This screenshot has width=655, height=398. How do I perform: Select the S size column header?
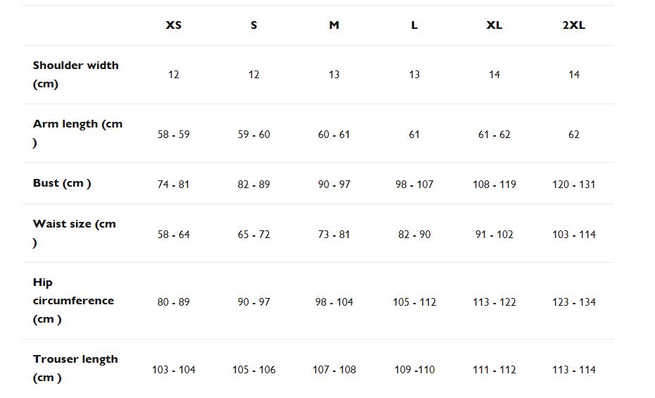pos(254,25)
